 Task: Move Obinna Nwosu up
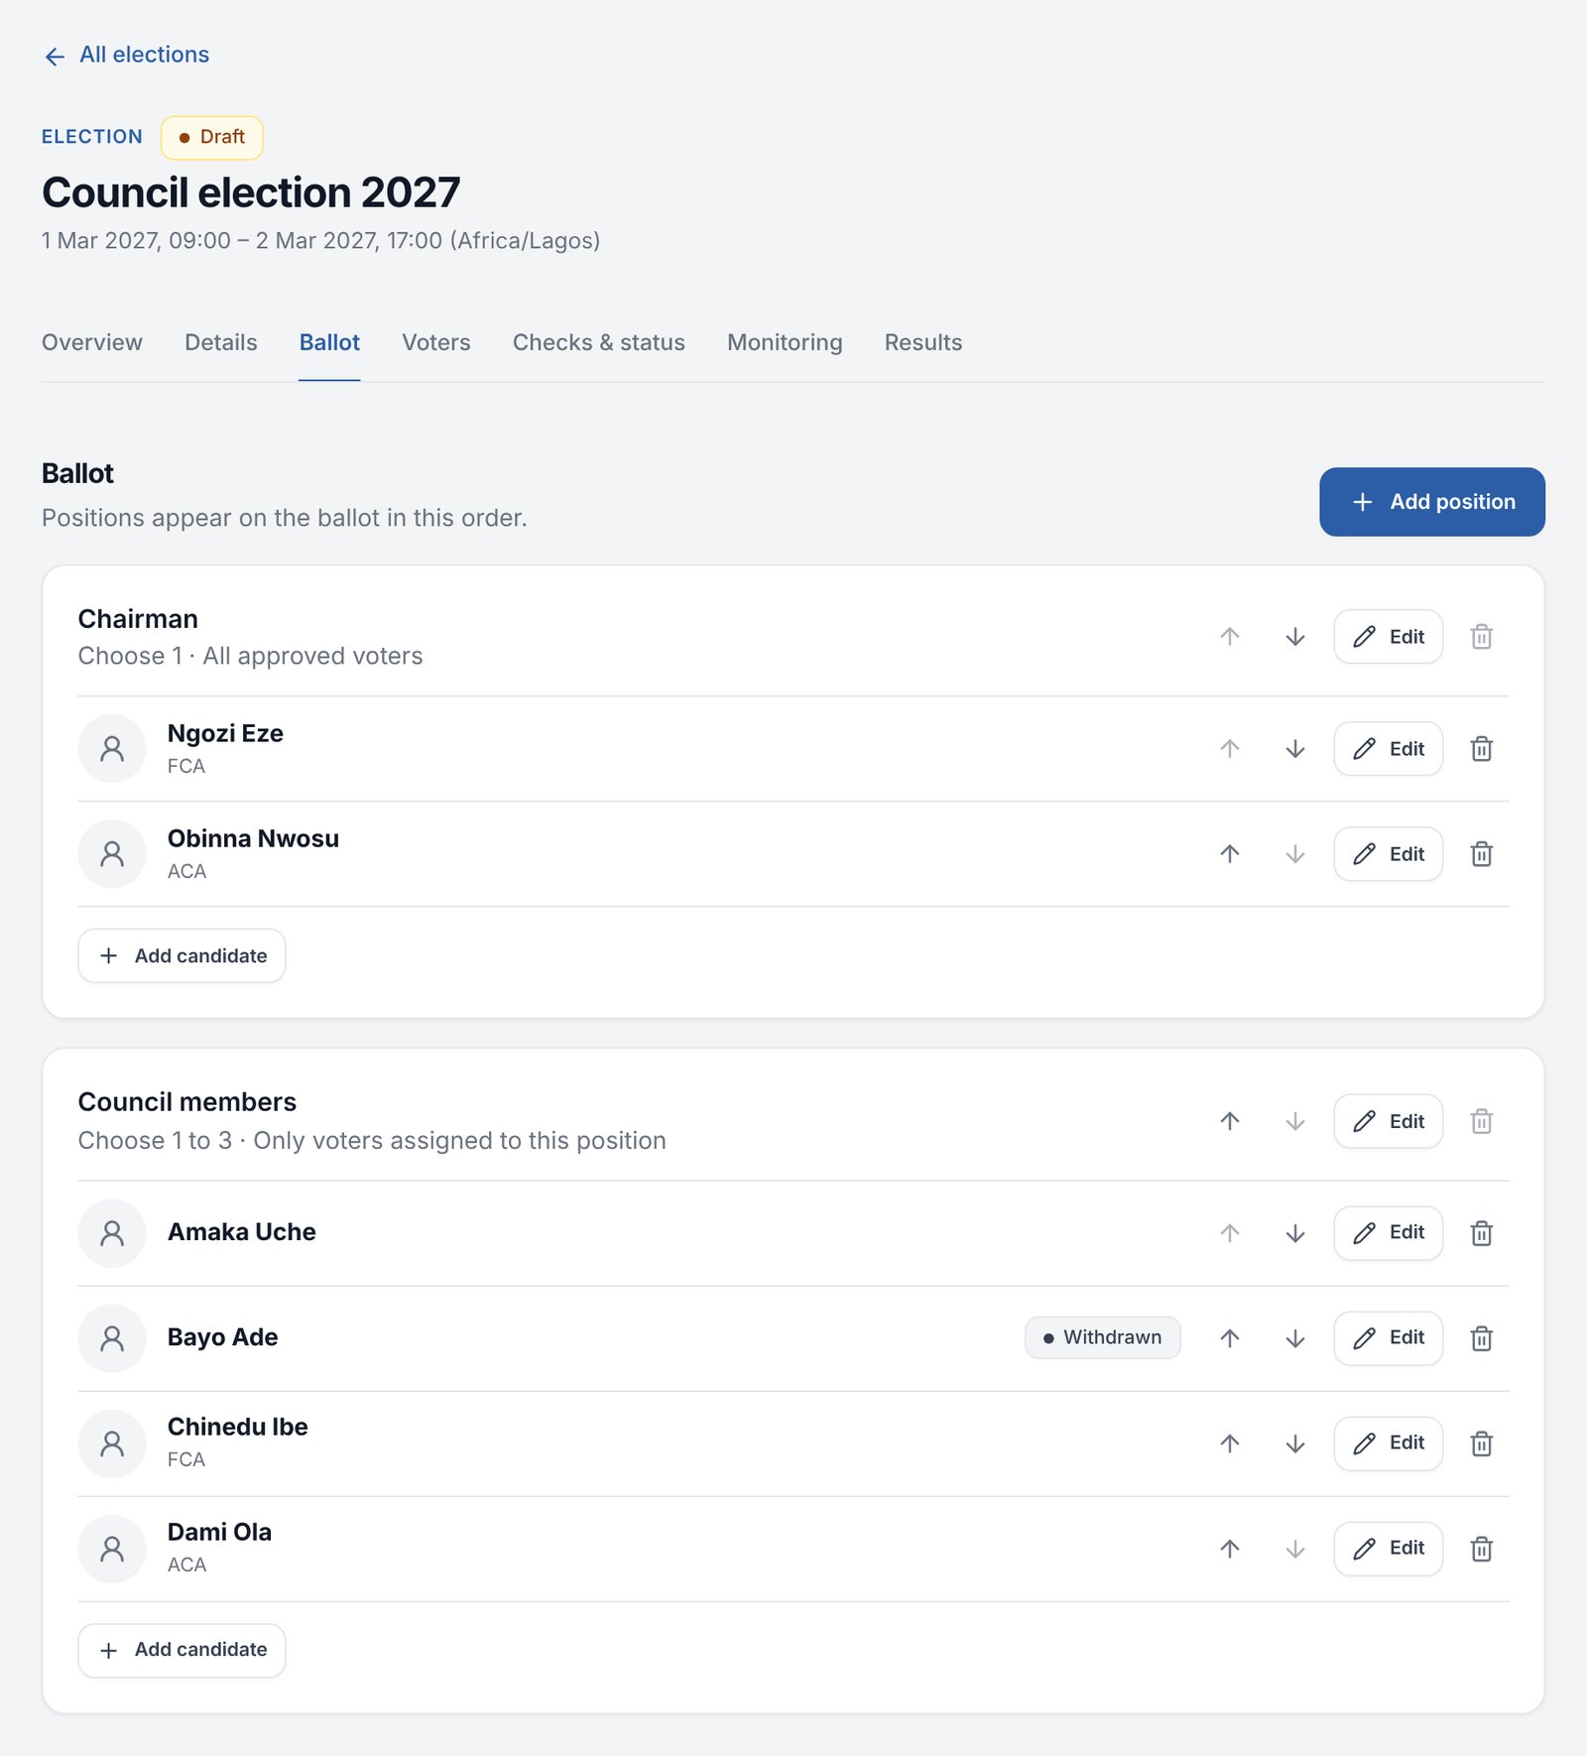[1230, 854]
